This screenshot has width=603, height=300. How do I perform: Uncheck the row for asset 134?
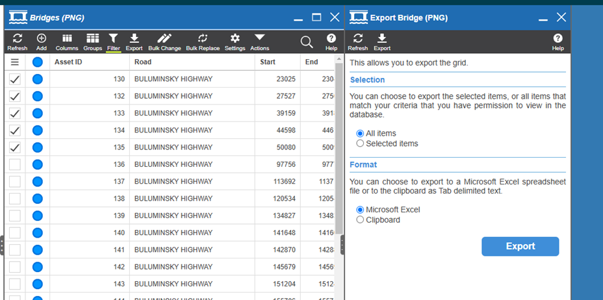point(14,131)
